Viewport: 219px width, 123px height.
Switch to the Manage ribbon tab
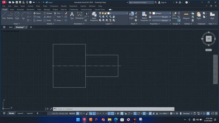pos(47,10)
